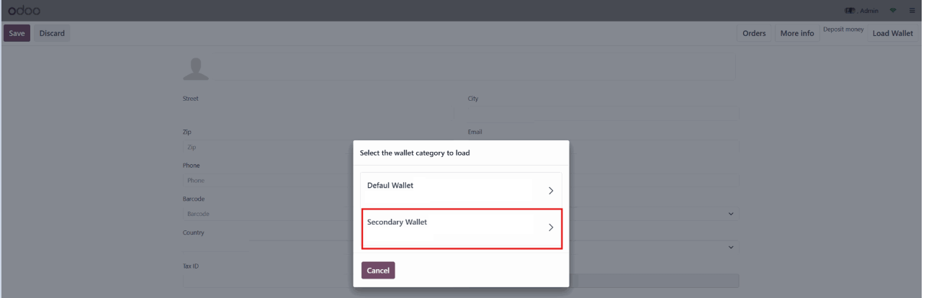Click the Deposit money option
The image size is (926, 298).
pyautogui.click(x=842, y=30)
